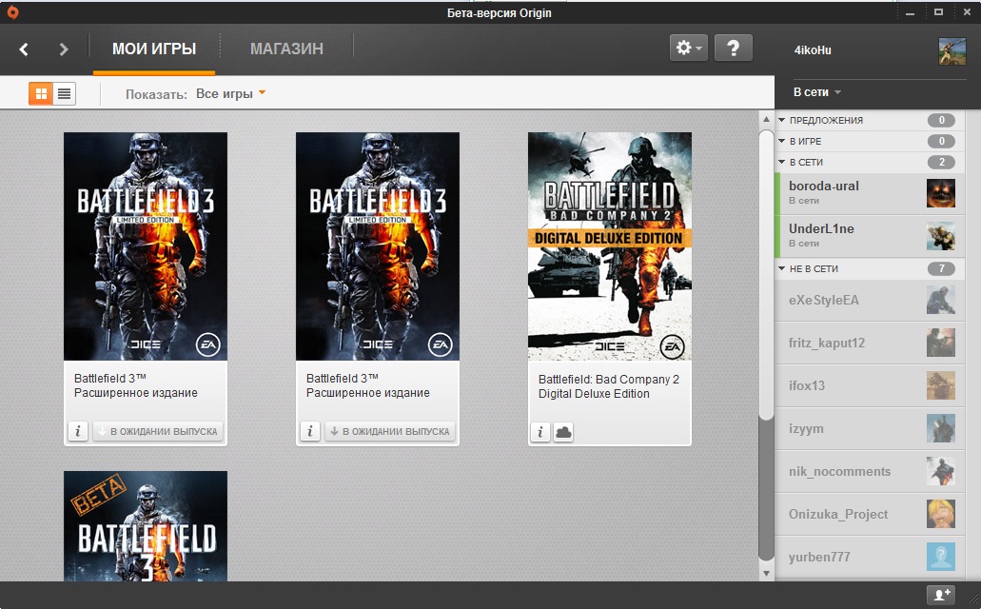Click the НЕ В СЕТИ count badge showing 7
Screen dimensions: 981x609
coord(941,268)
